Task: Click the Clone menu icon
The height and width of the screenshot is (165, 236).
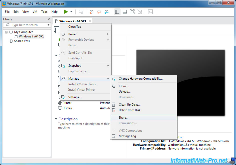Action: (114, 86)
